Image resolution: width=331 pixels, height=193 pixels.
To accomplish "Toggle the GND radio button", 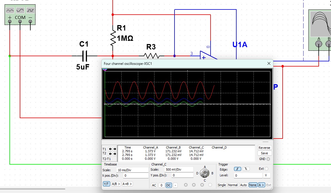I will click(x=268, y=159).
